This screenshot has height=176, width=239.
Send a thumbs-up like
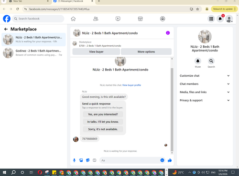(x=170, y=160)
